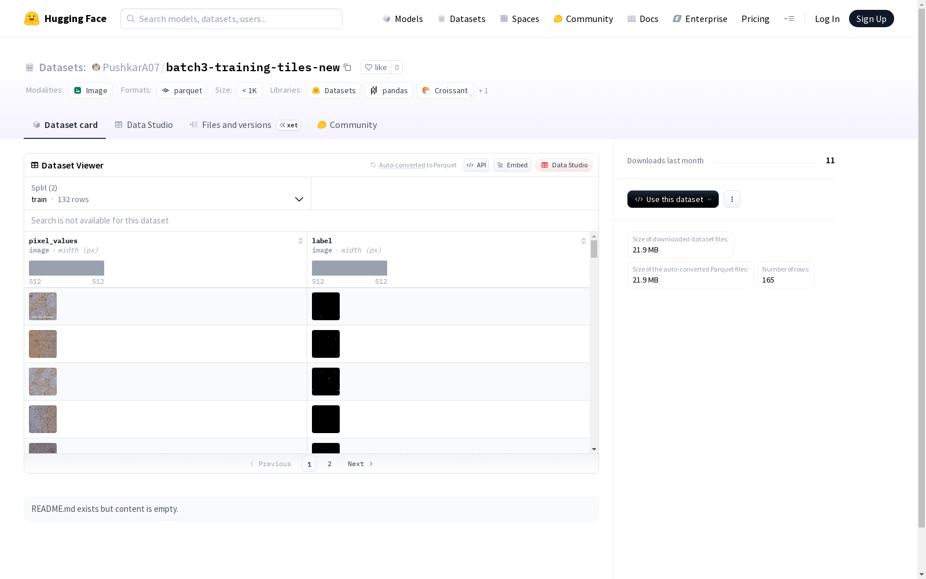Click the < 1K size tag
Viewport: 926px width, 579px height.
tap(249, 90)
